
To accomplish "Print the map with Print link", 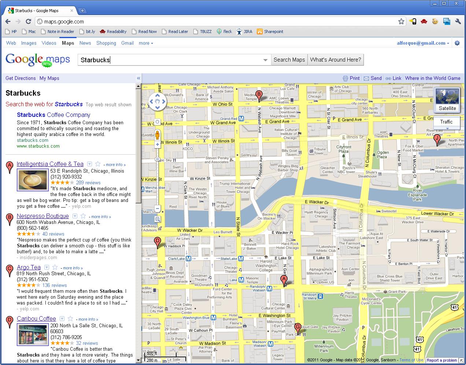I will pos(351,78).
